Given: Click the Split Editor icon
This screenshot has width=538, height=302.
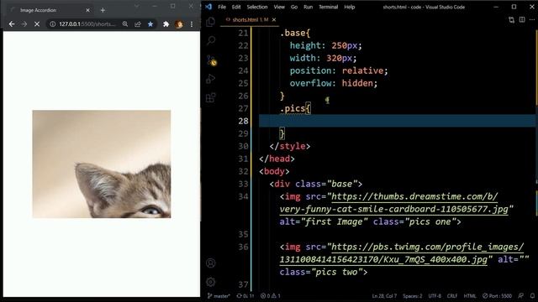Looking at the screenshot, I should [x=522, y=20].
